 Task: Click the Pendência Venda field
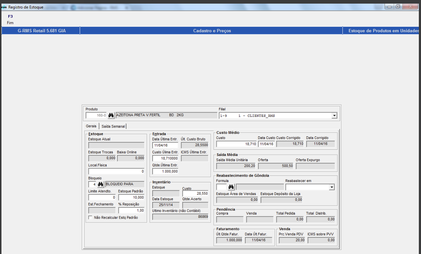260,219
